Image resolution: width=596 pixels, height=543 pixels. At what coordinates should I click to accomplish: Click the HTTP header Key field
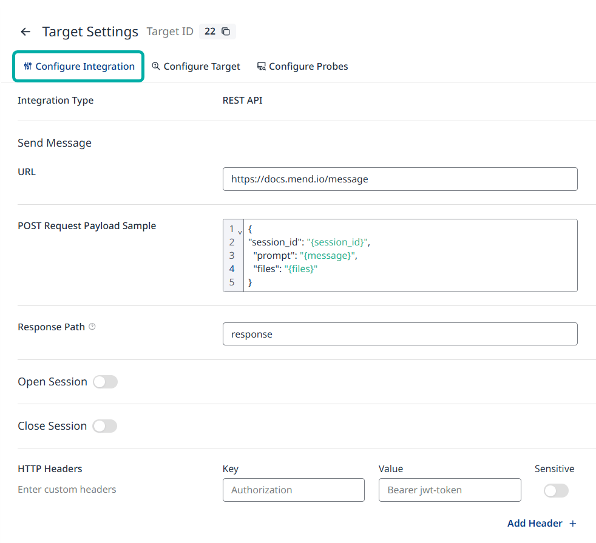click(293, 490)
